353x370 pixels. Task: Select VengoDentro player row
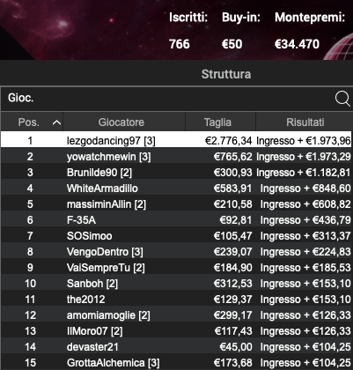pyautogui.click(x=176, y=252)
